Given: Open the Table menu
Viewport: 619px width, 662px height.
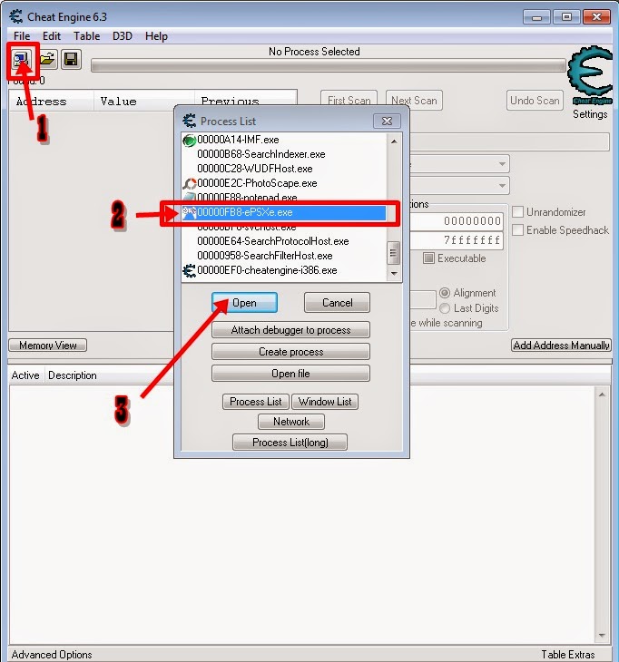Looking at the screenshot, I should [86, 36].
